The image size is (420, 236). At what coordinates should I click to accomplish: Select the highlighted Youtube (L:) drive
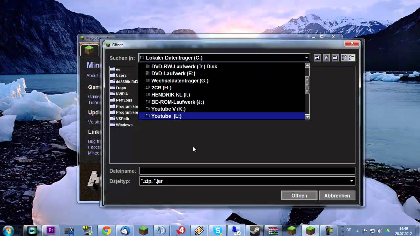coord(222,116)
